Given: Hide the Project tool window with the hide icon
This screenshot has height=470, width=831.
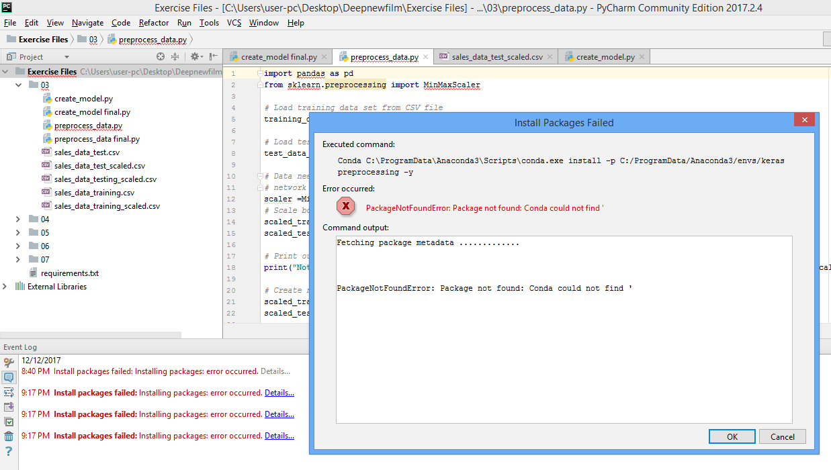Looking at the screenshot, I should (x=213, y=57).
